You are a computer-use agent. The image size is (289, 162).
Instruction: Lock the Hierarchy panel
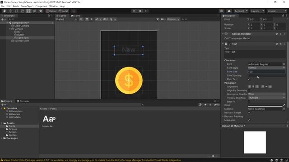tap(49, 16)
